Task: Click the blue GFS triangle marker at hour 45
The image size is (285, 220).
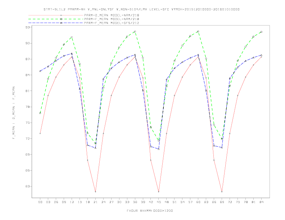Action: click(x=159, y=149)
